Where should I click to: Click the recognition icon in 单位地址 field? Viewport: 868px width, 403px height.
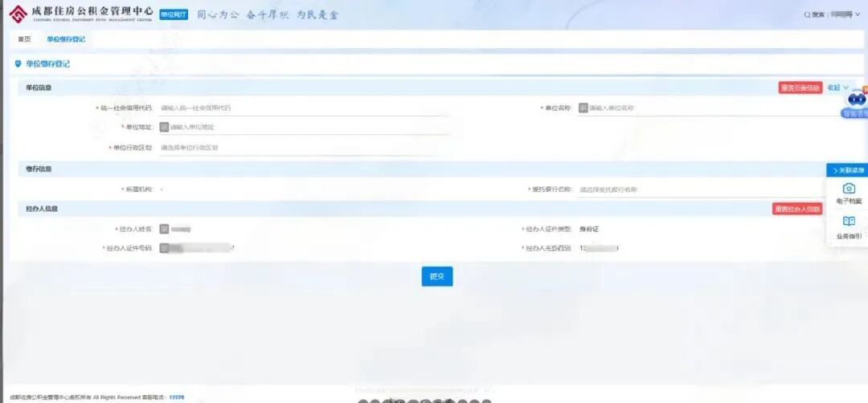[x=164, y=127]
